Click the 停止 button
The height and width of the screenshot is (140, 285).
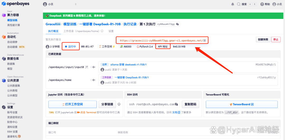pyautogui.click(x=276, y=40)
